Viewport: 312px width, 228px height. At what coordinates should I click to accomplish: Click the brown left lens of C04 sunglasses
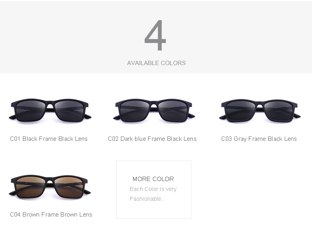point(31,187)
